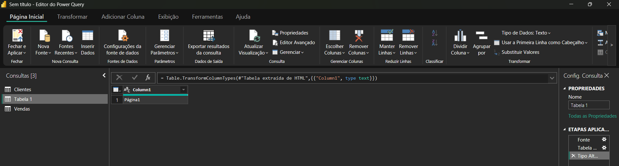Switch to the Transformar tab
Screen dimensions: 619x166
tap(72, 17)
